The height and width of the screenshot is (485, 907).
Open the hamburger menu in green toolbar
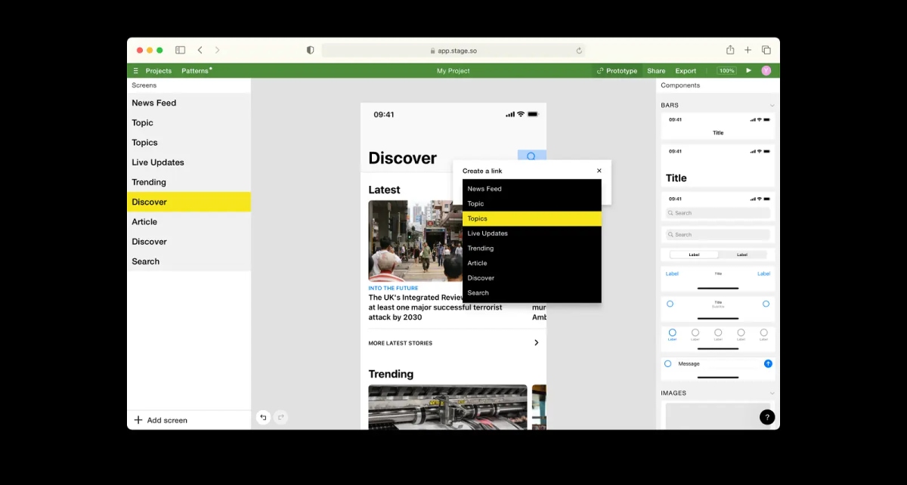tap(136, 71)
